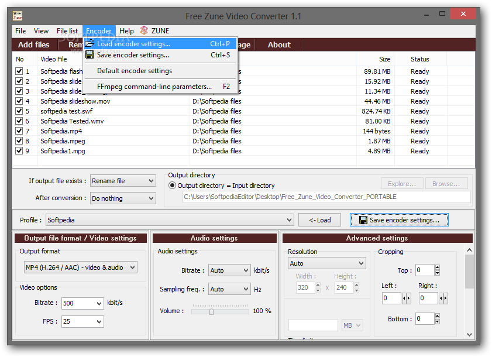
Task: Click the open-folder icon beside Load encoder settings
Action: [x=90, y=43]
